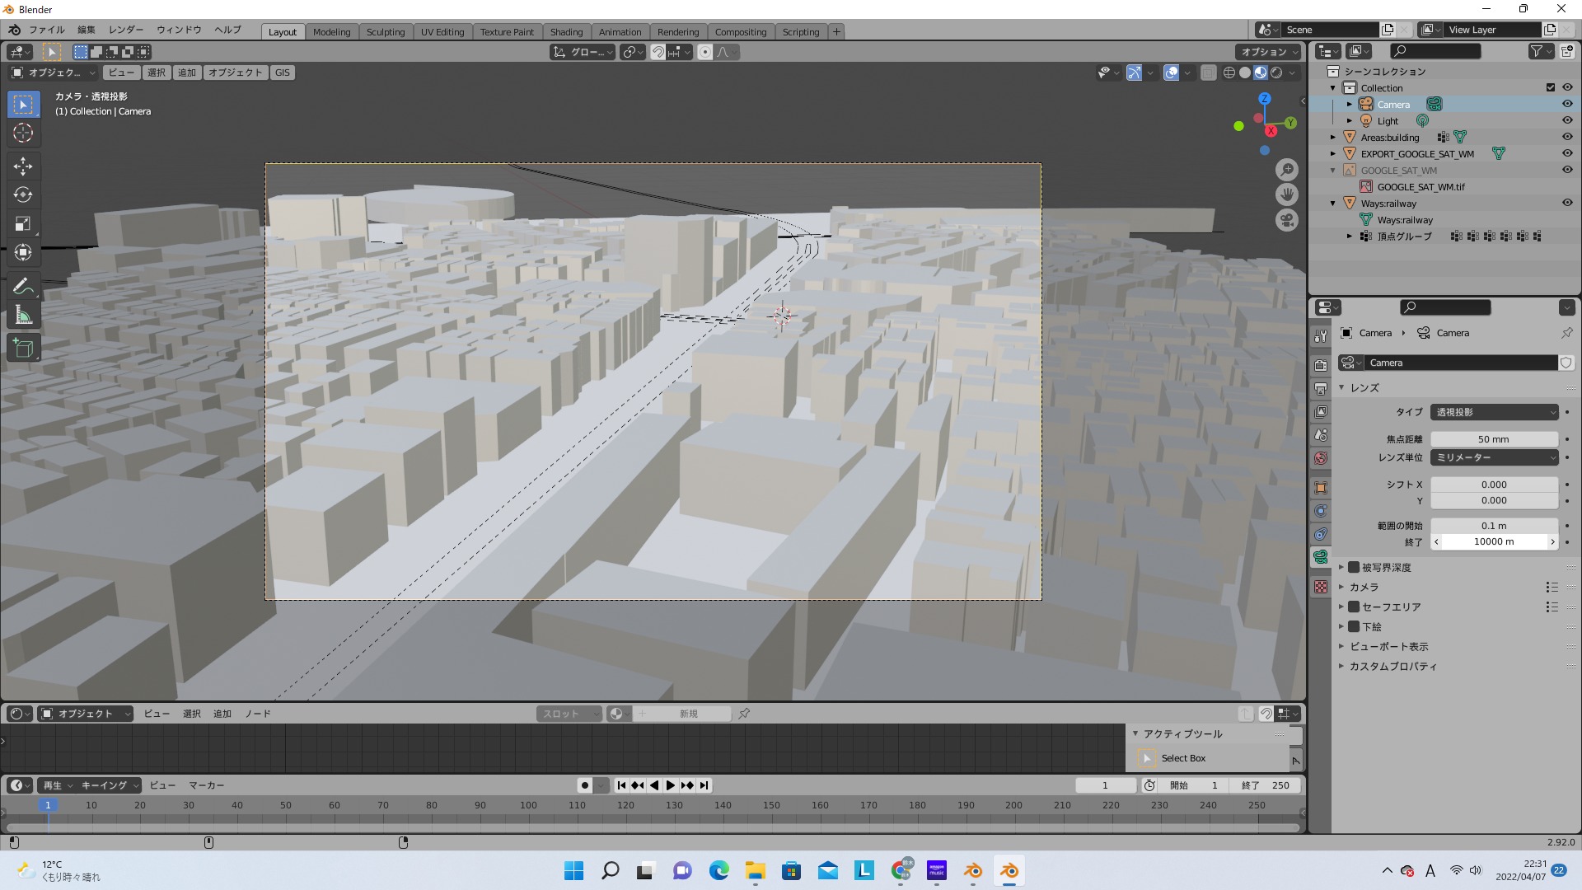The image size is (1582, 890).
Task: Select the Move tool in toolbar
Action: (x=23, y=166)
